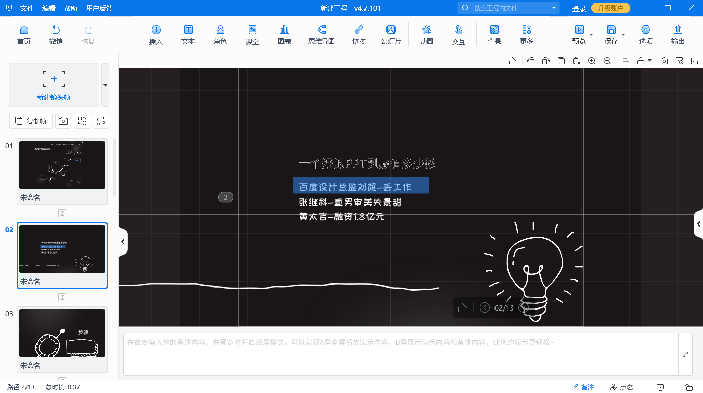Open the 角色 character tool
This screenshot has height=393, width=703.
(220, 35)
